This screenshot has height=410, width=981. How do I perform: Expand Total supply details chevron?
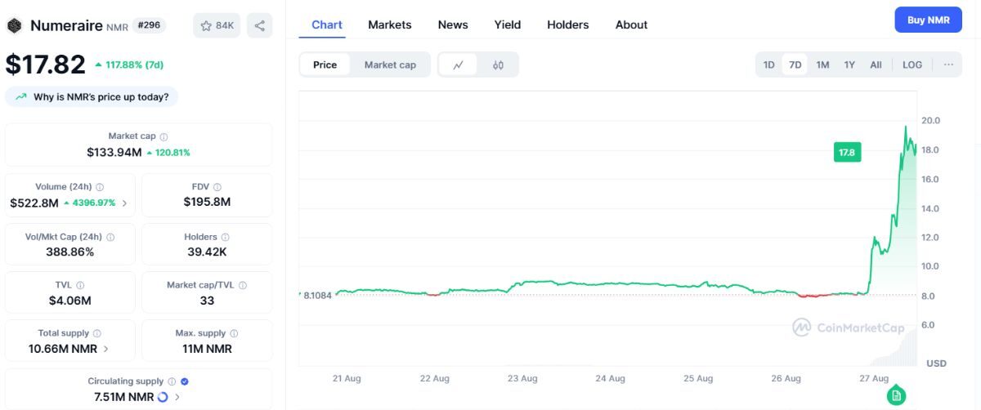tap(106, 349)
